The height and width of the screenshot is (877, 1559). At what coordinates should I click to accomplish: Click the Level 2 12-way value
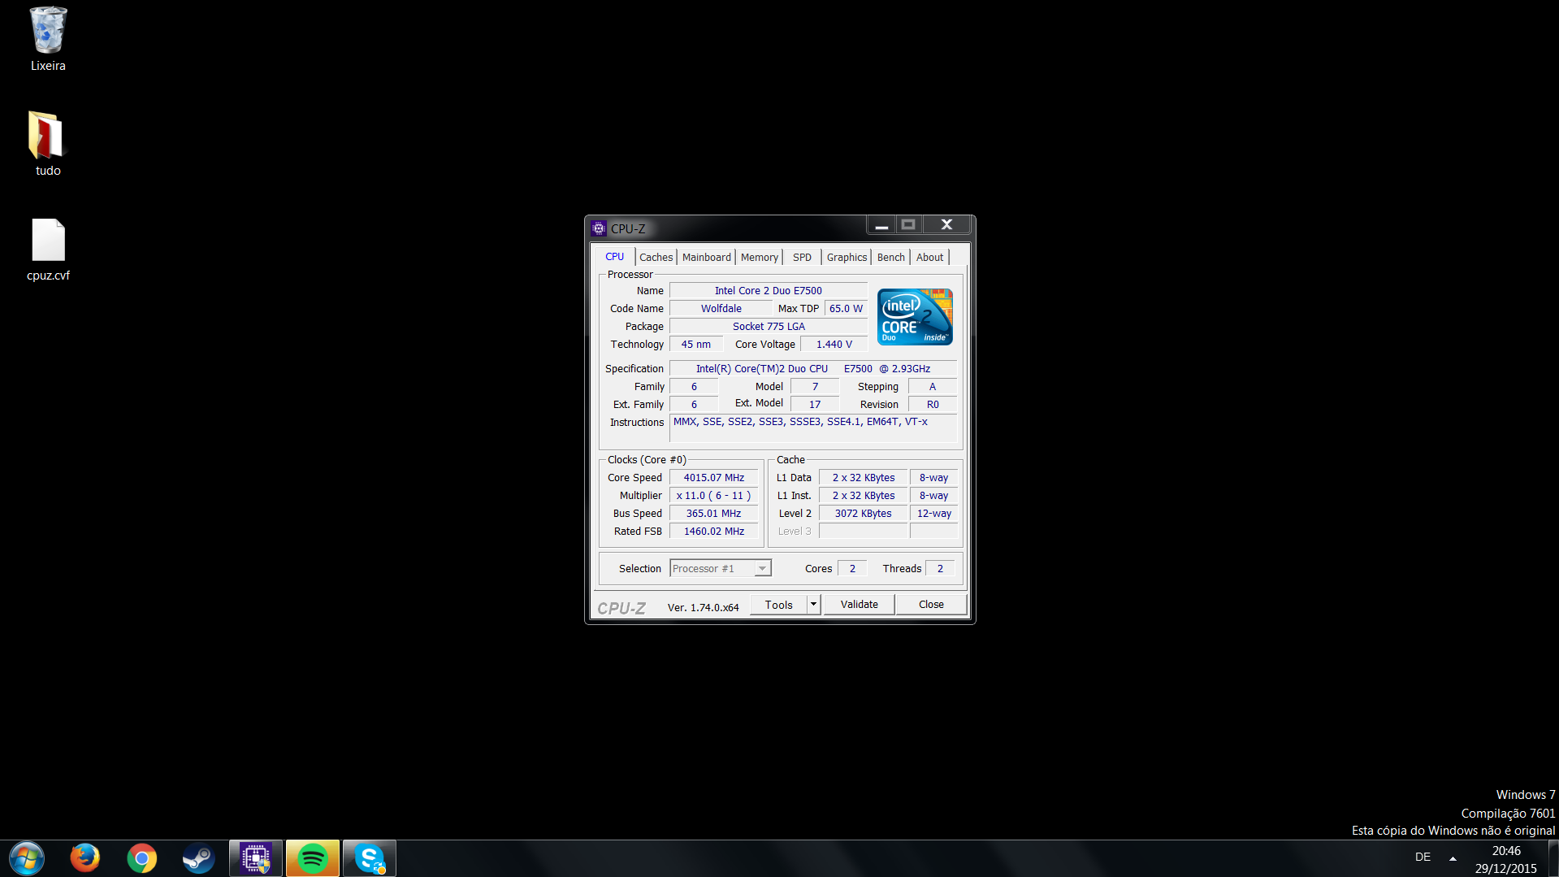pyautogui.click(x=933, y=514)
